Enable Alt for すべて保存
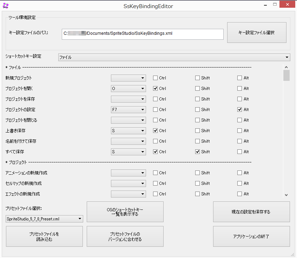The height and width of the screenshot is (258, 297). point(240,152)
